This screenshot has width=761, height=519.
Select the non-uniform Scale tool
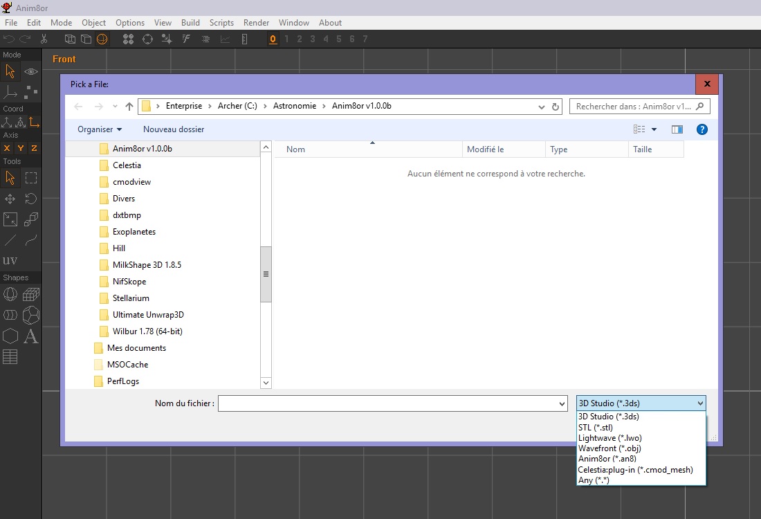(10, 219)
